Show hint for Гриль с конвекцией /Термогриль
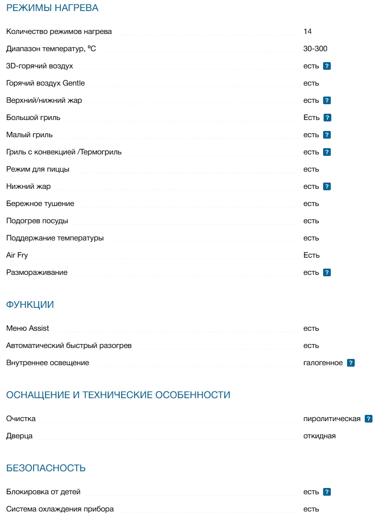 pos(327,152)
